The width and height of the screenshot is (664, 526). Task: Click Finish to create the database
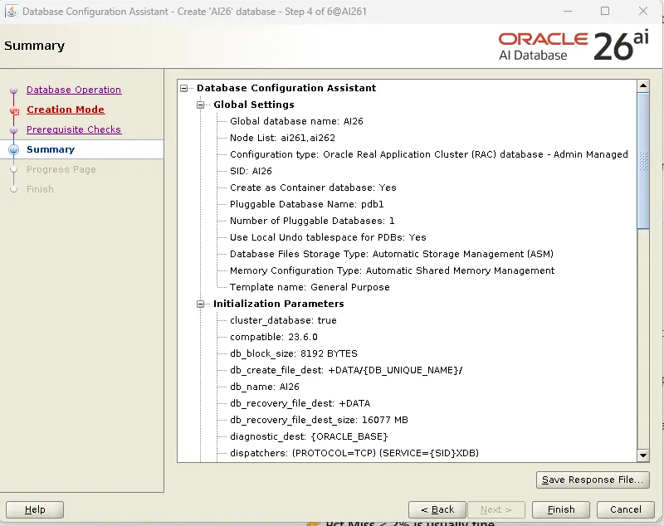561,509
